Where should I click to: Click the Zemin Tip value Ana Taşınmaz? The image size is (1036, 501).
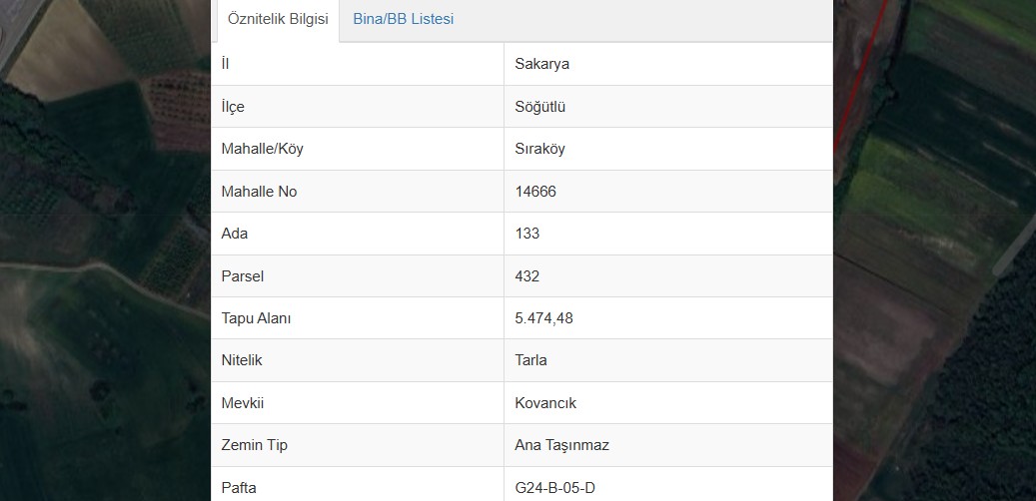(x=561, y=445)
